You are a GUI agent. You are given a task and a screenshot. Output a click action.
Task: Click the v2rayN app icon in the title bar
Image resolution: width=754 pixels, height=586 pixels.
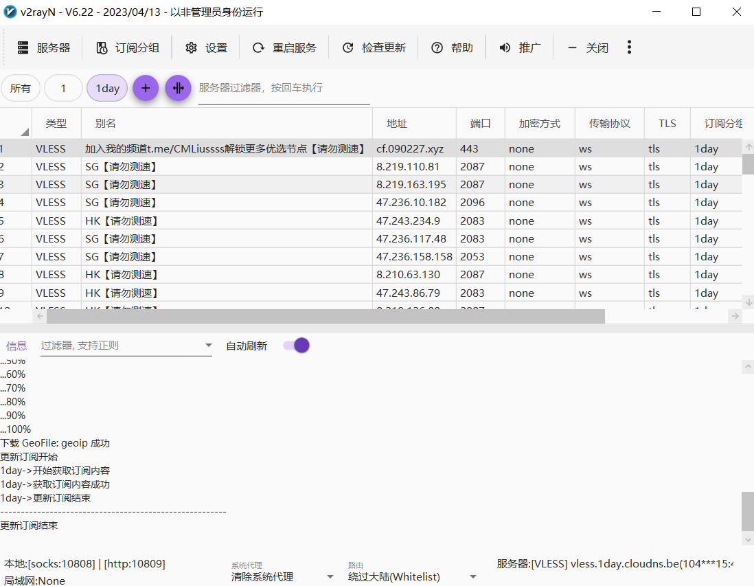pos(10,12)
